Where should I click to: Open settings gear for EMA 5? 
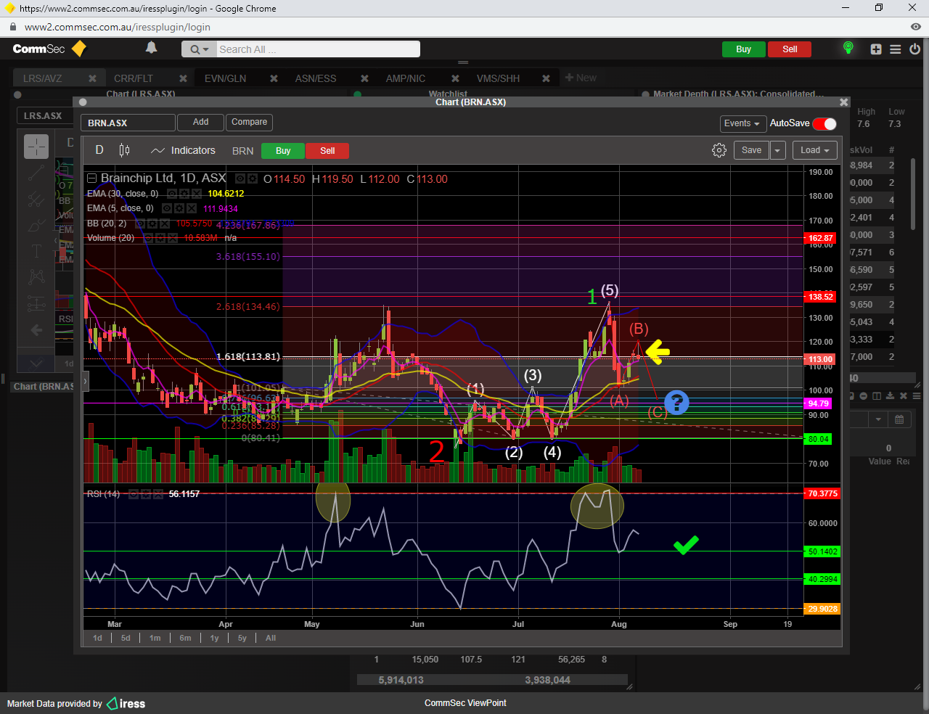tap(179, 208)
